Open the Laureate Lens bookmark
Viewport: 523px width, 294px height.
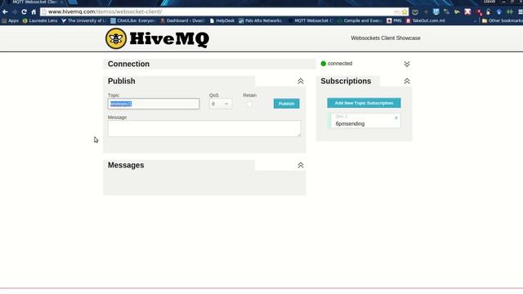coord(40,20)
